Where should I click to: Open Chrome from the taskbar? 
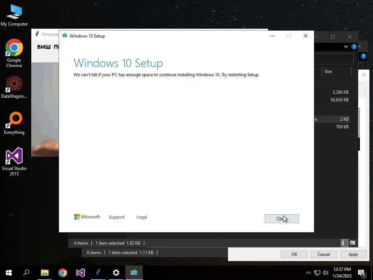tap(63, 273)
